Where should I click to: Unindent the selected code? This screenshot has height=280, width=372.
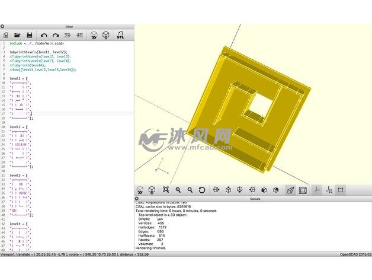(68, 35)
